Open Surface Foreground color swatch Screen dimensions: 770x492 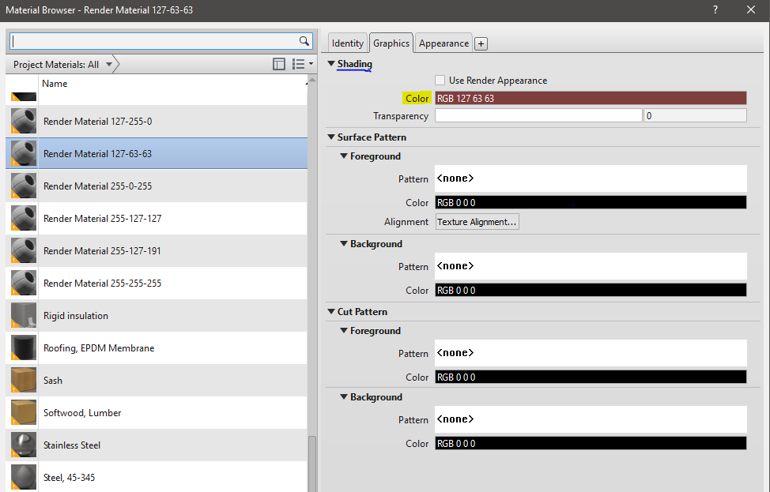pyautogui.click(x=591, y=202)
